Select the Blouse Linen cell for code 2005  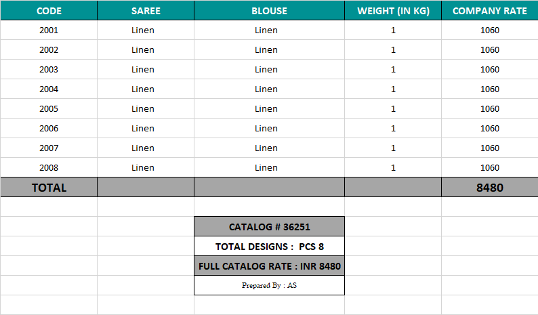(x=266, y=108)
